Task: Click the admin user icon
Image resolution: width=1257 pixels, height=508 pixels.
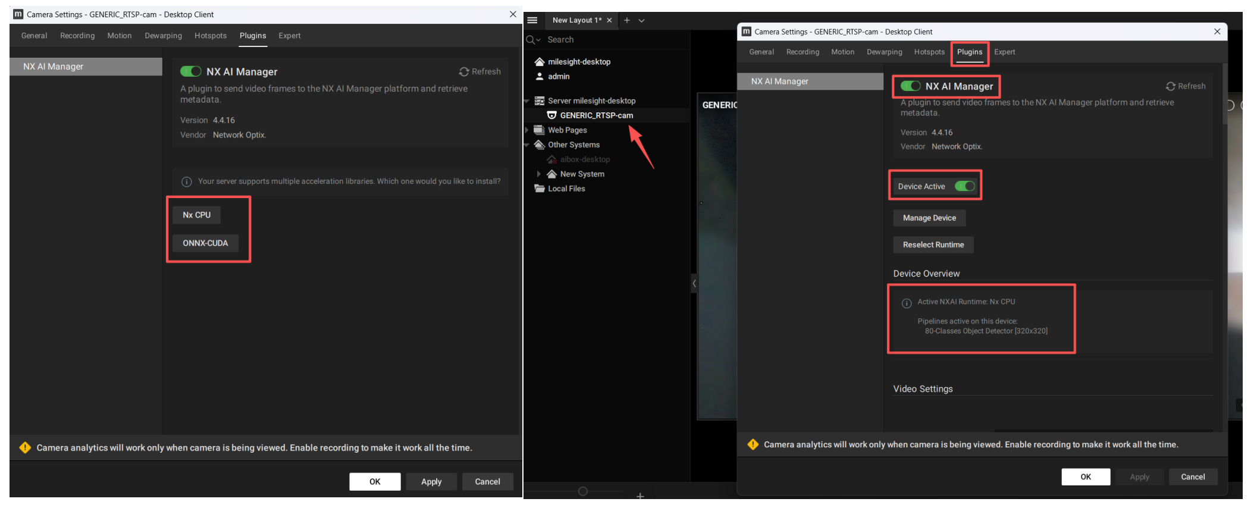Action: 540,76
